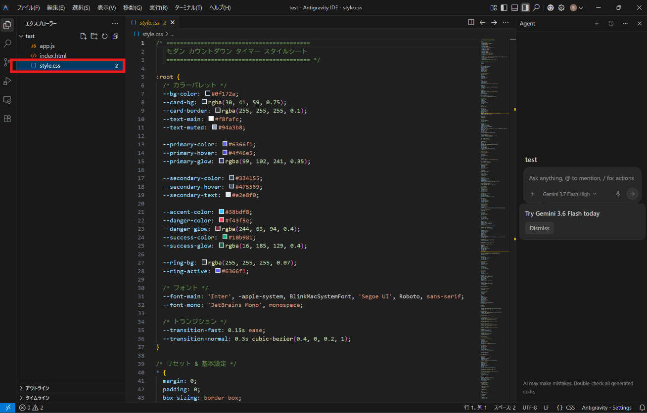Open the ヘルプ(H) menu

coord(220,8)
